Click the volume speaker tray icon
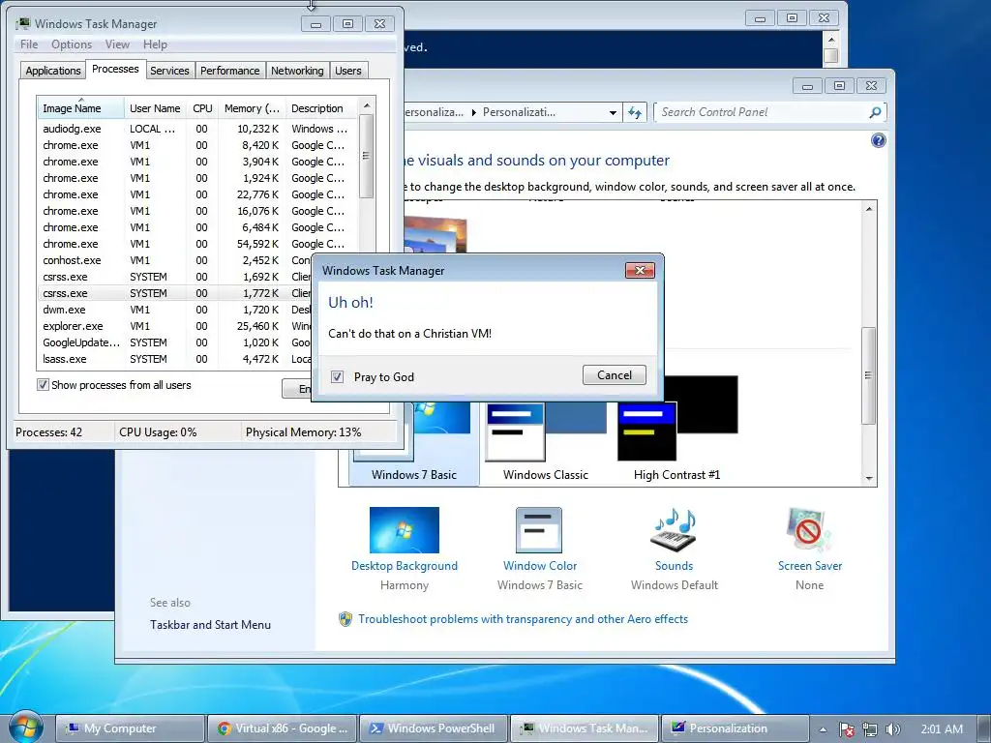This screenshot has width=991, height=743. tap(892, 729)
